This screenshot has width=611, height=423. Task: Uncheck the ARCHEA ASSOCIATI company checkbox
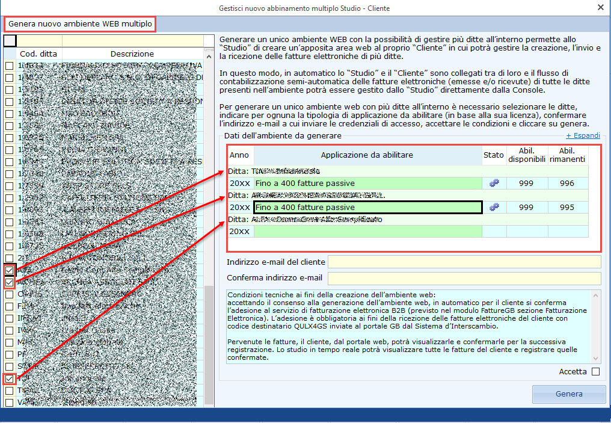[x=10, y=282]
